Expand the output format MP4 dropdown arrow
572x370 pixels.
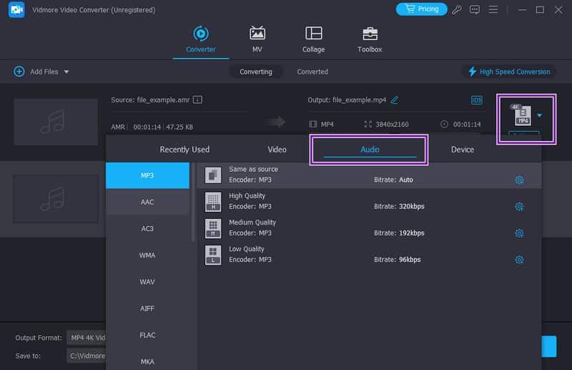tap(540, 115)
